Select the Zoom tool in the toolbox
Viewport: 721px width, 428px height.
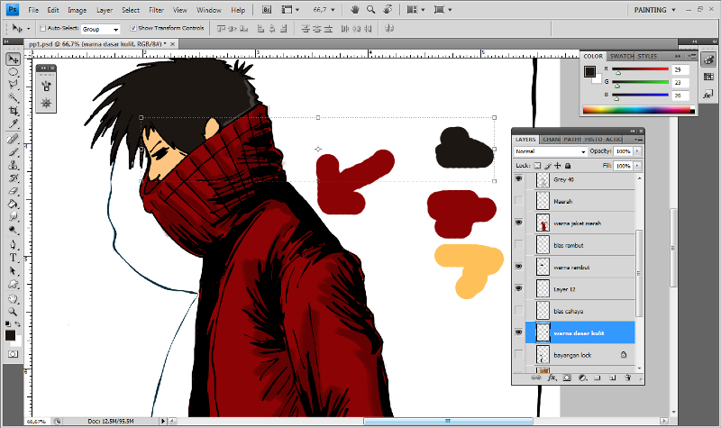coord(14,312)
